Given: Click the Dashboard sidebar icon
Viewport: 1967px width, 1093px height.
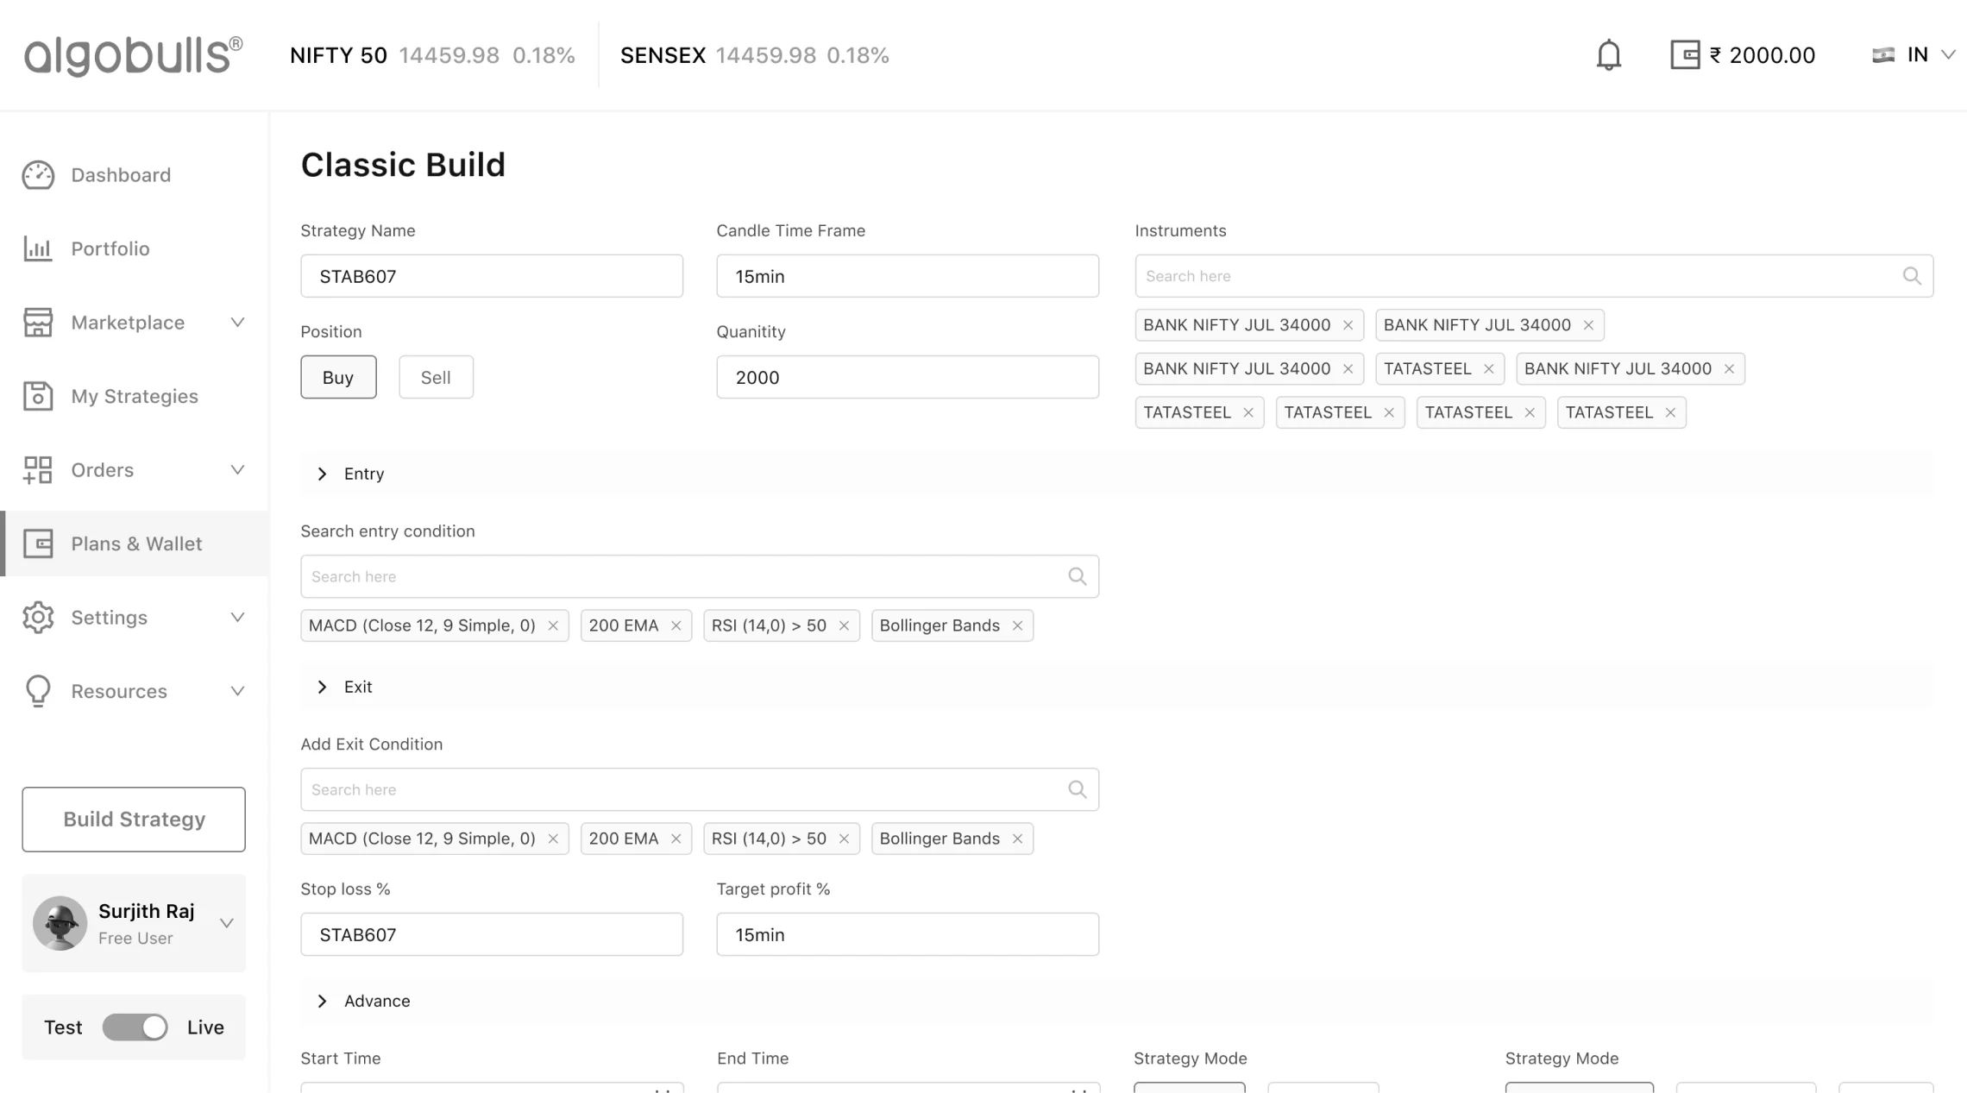Looking at the screenshot, I should coord(36,173).
